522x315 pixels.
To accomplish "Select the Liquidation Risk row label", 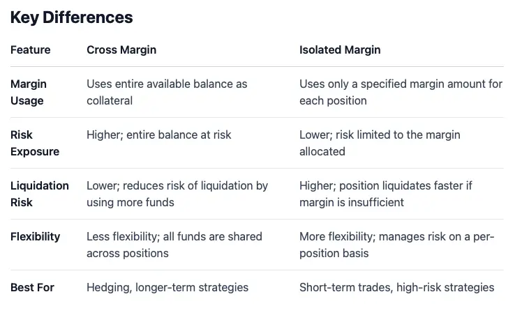I will pos(40,194).
